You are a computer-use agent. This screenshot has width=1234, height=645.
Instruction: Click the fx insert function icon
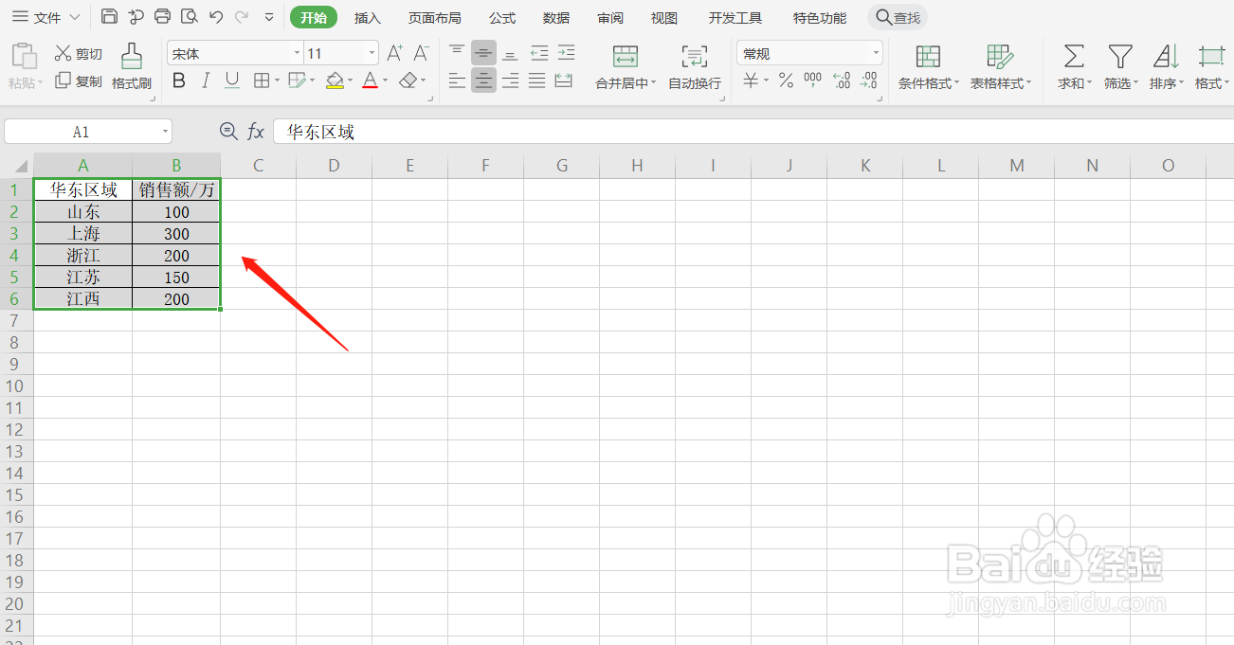click(x=256, y=132)
